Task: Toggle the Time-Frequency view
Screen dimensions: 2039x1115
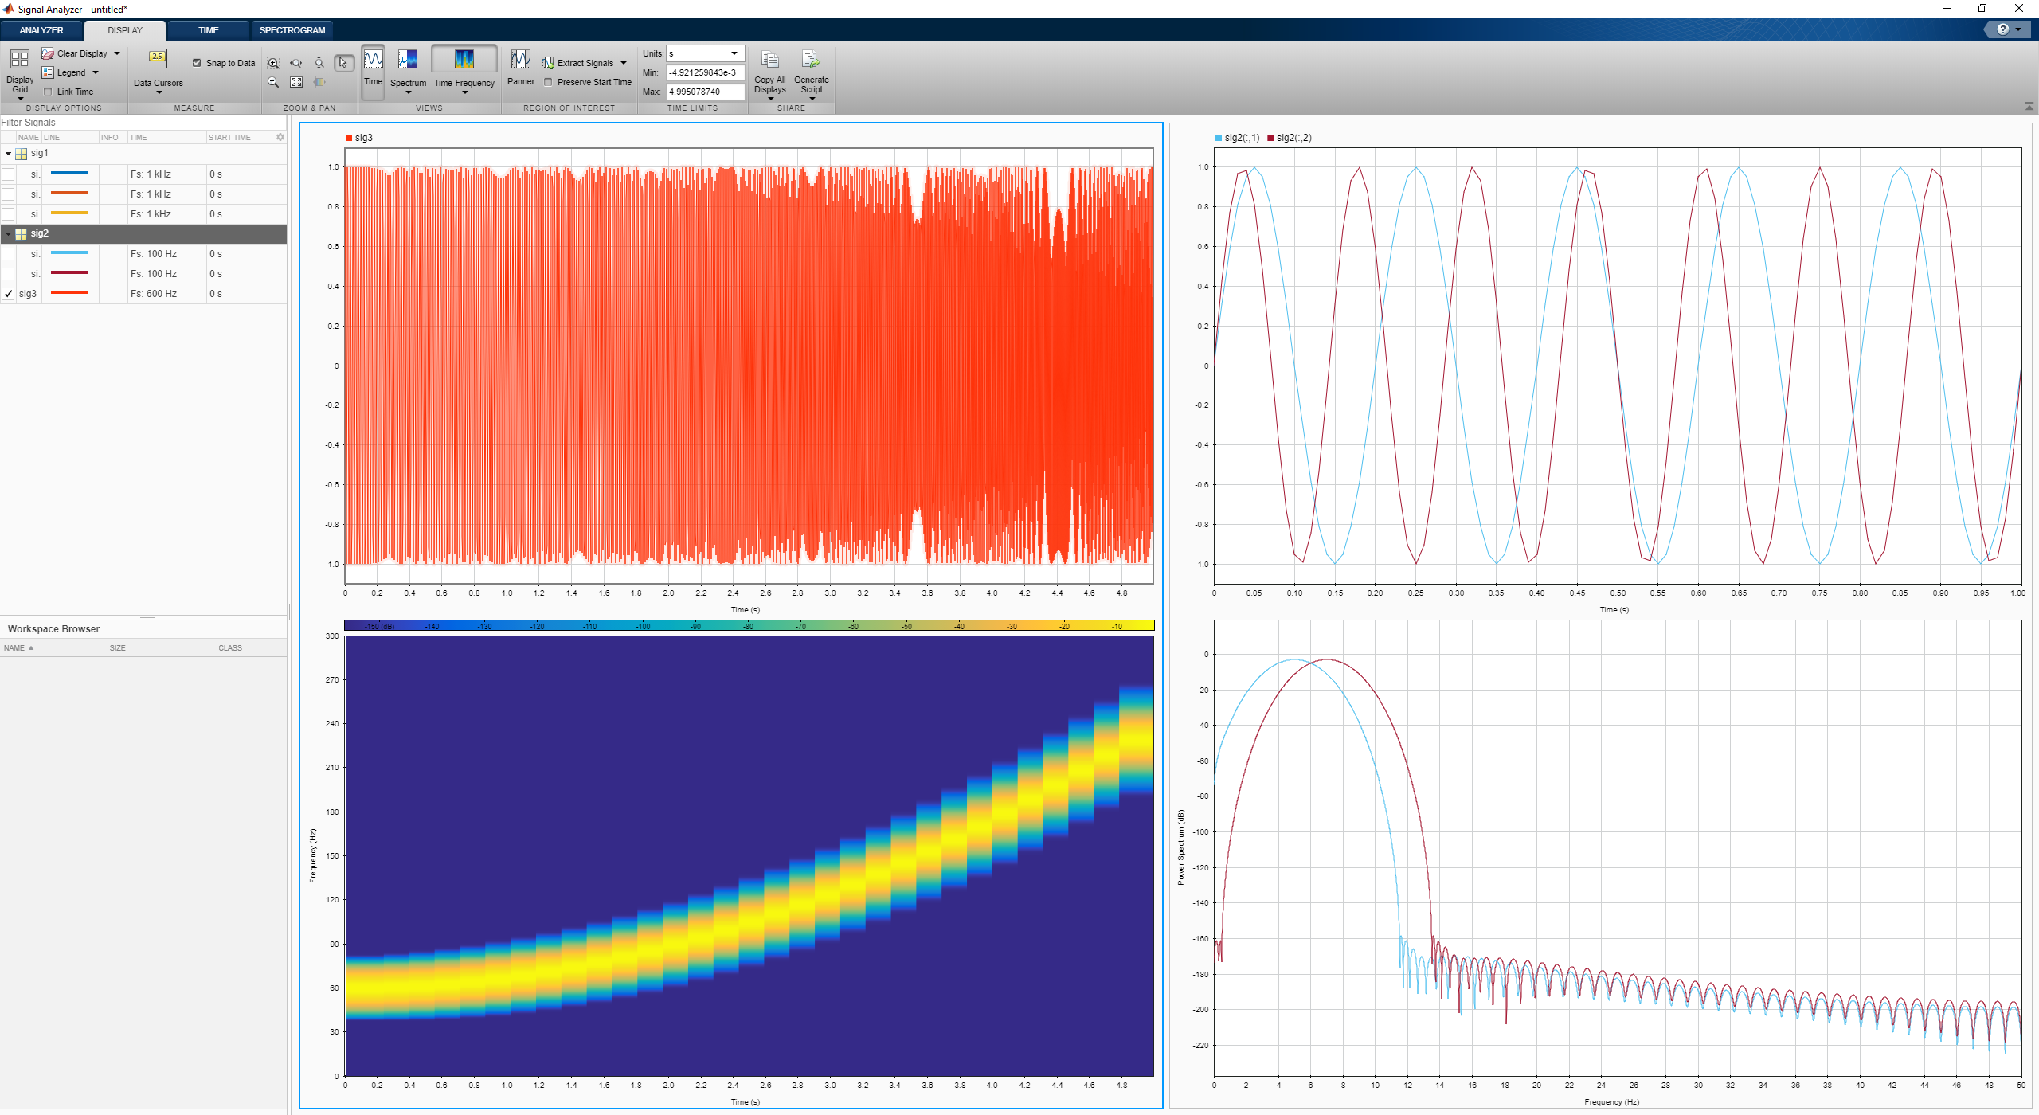Action: [x=464, y=60]
